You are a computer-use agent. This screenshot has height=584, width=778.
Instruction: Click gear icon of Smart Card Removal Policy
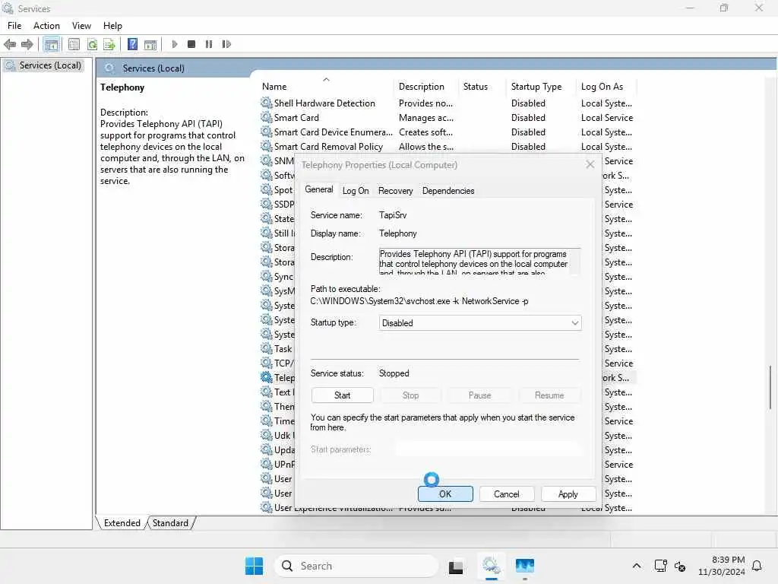[x=267, y=146]
